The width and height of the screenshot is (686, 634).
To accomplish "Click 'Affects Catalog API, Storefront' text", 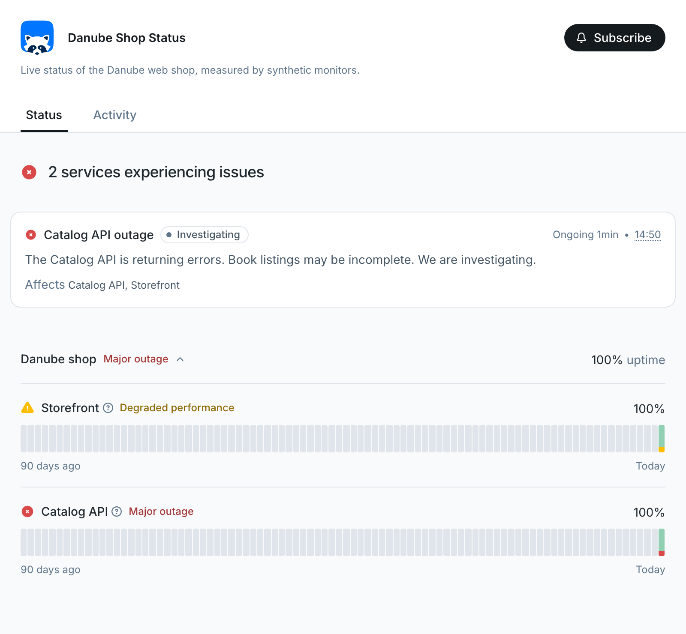I will (102, 285).
